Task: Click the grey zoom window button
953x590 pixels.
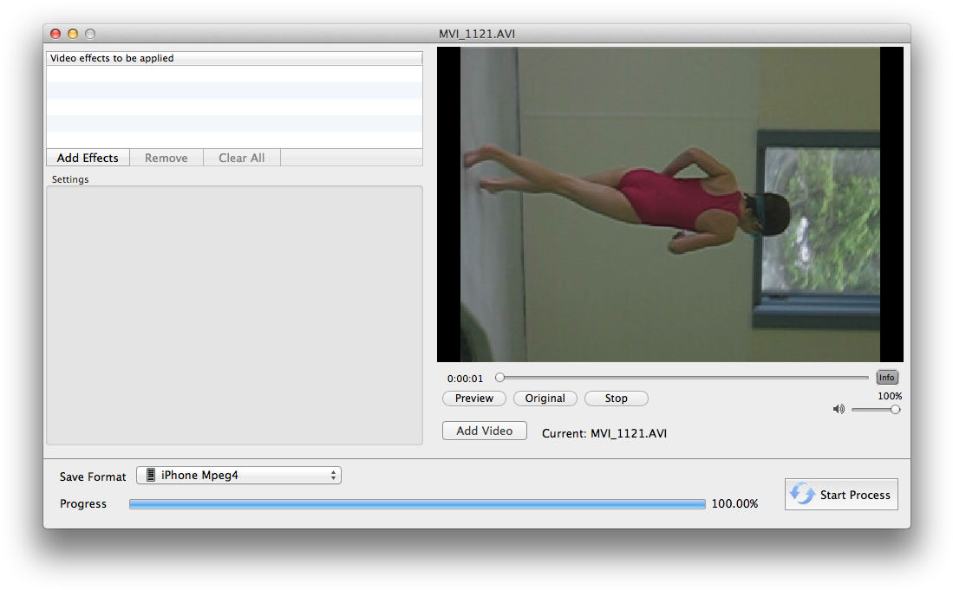Action: coord(90,34)
